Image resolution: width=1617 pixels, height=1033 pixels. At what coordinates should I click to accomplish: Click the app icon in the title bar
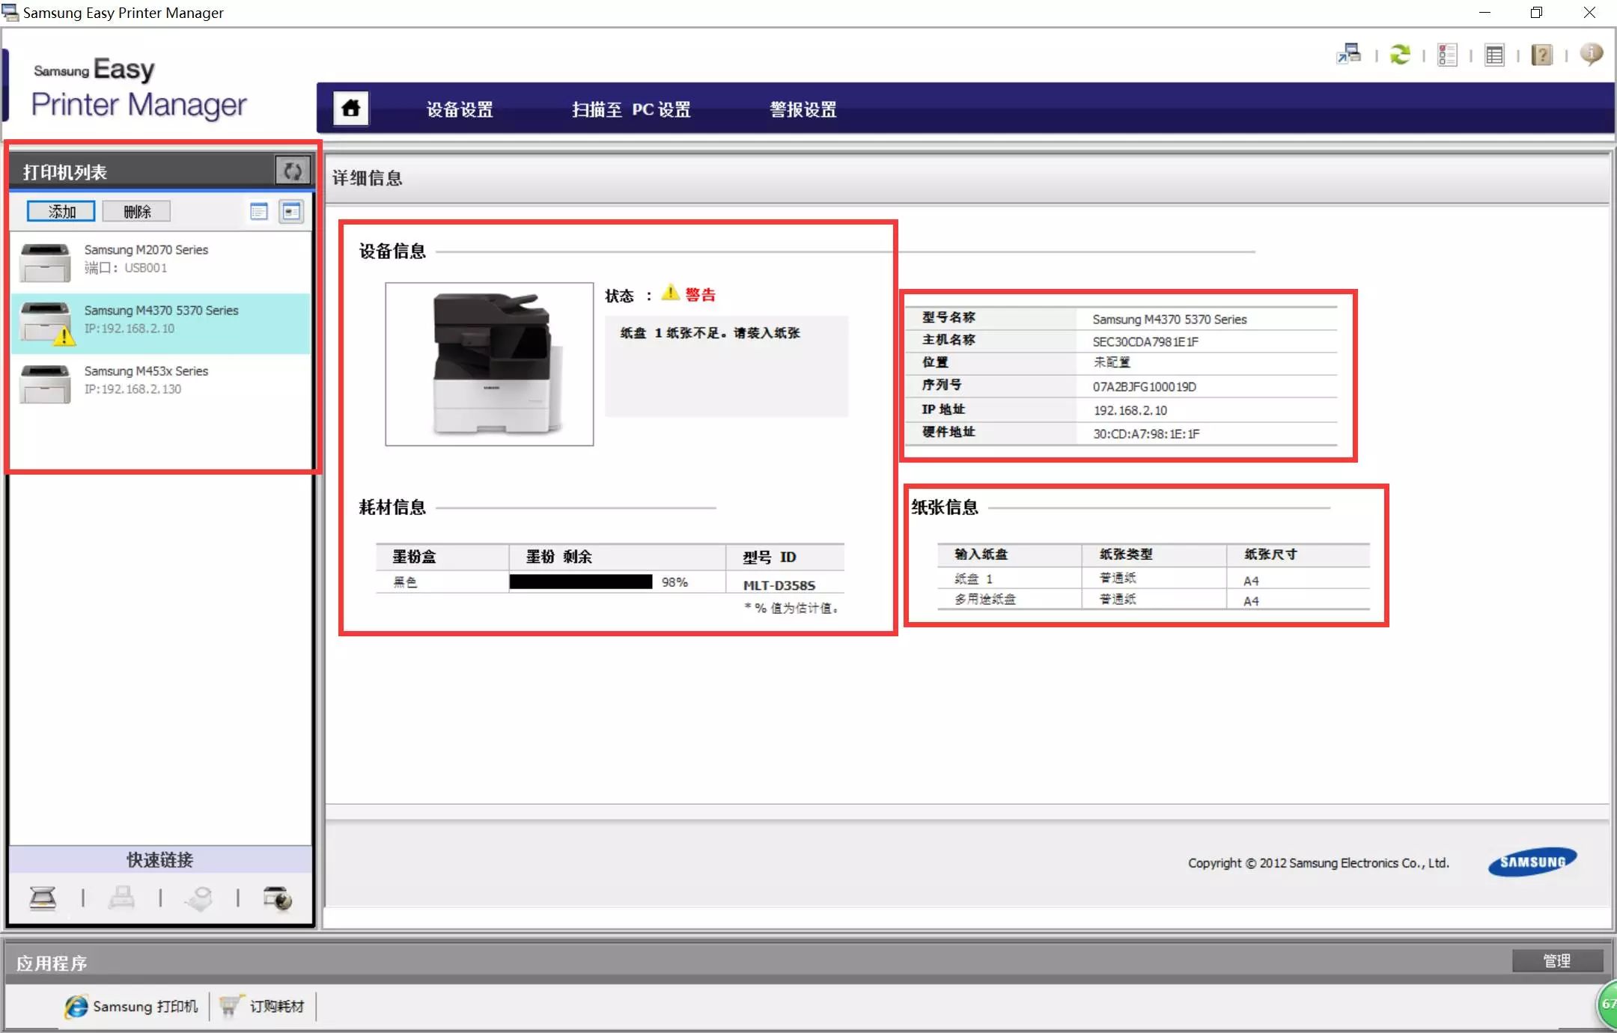pos(10,13)
